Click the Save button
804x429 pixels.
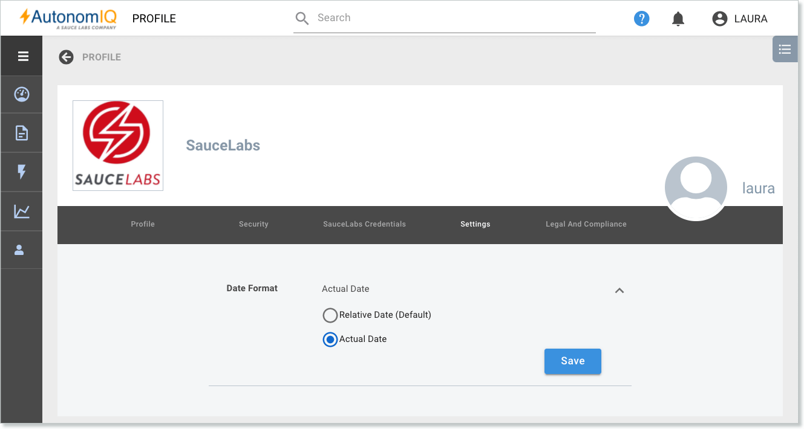(x=573, y=361)
